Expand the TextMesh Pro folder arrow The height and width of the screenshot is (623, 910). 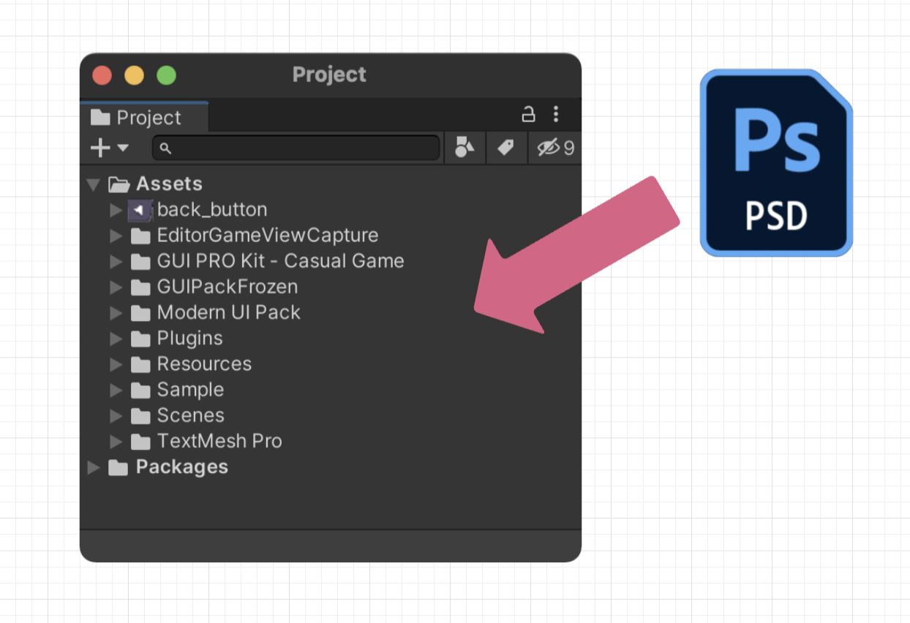[x=116, y=442]
